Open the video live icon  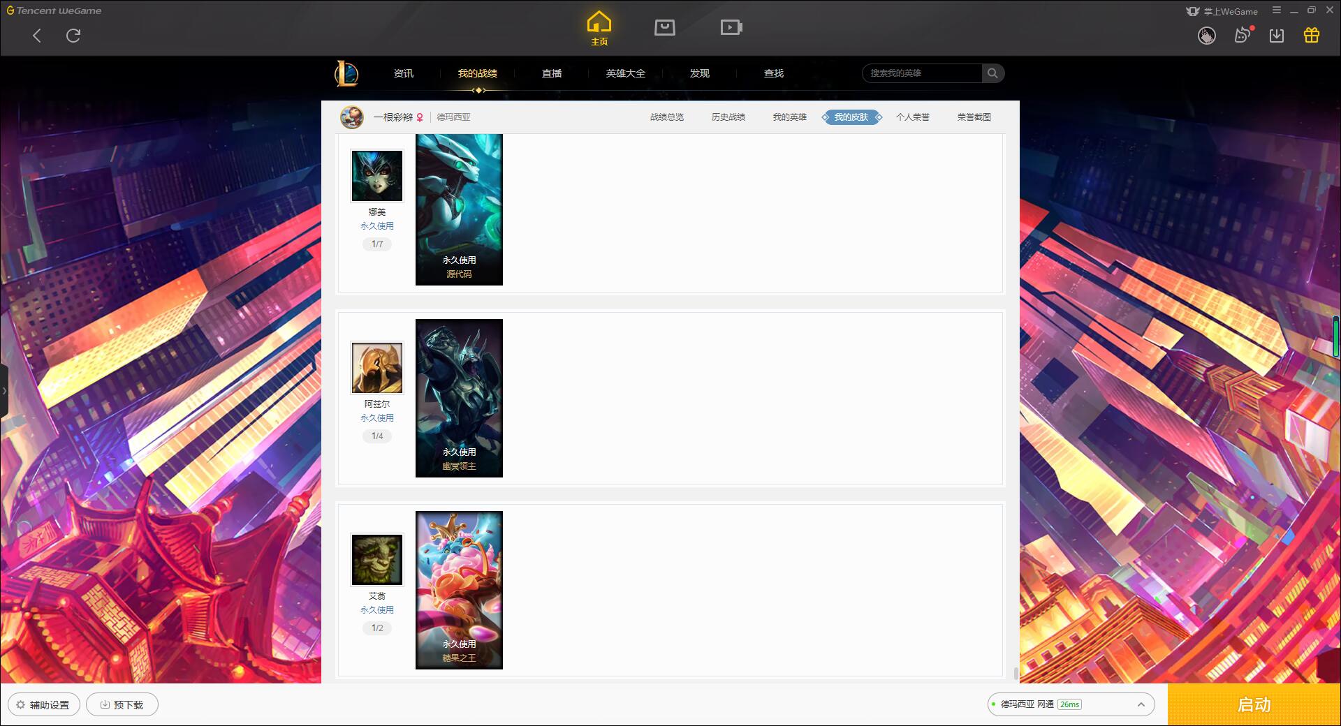[x=731, y=27]
